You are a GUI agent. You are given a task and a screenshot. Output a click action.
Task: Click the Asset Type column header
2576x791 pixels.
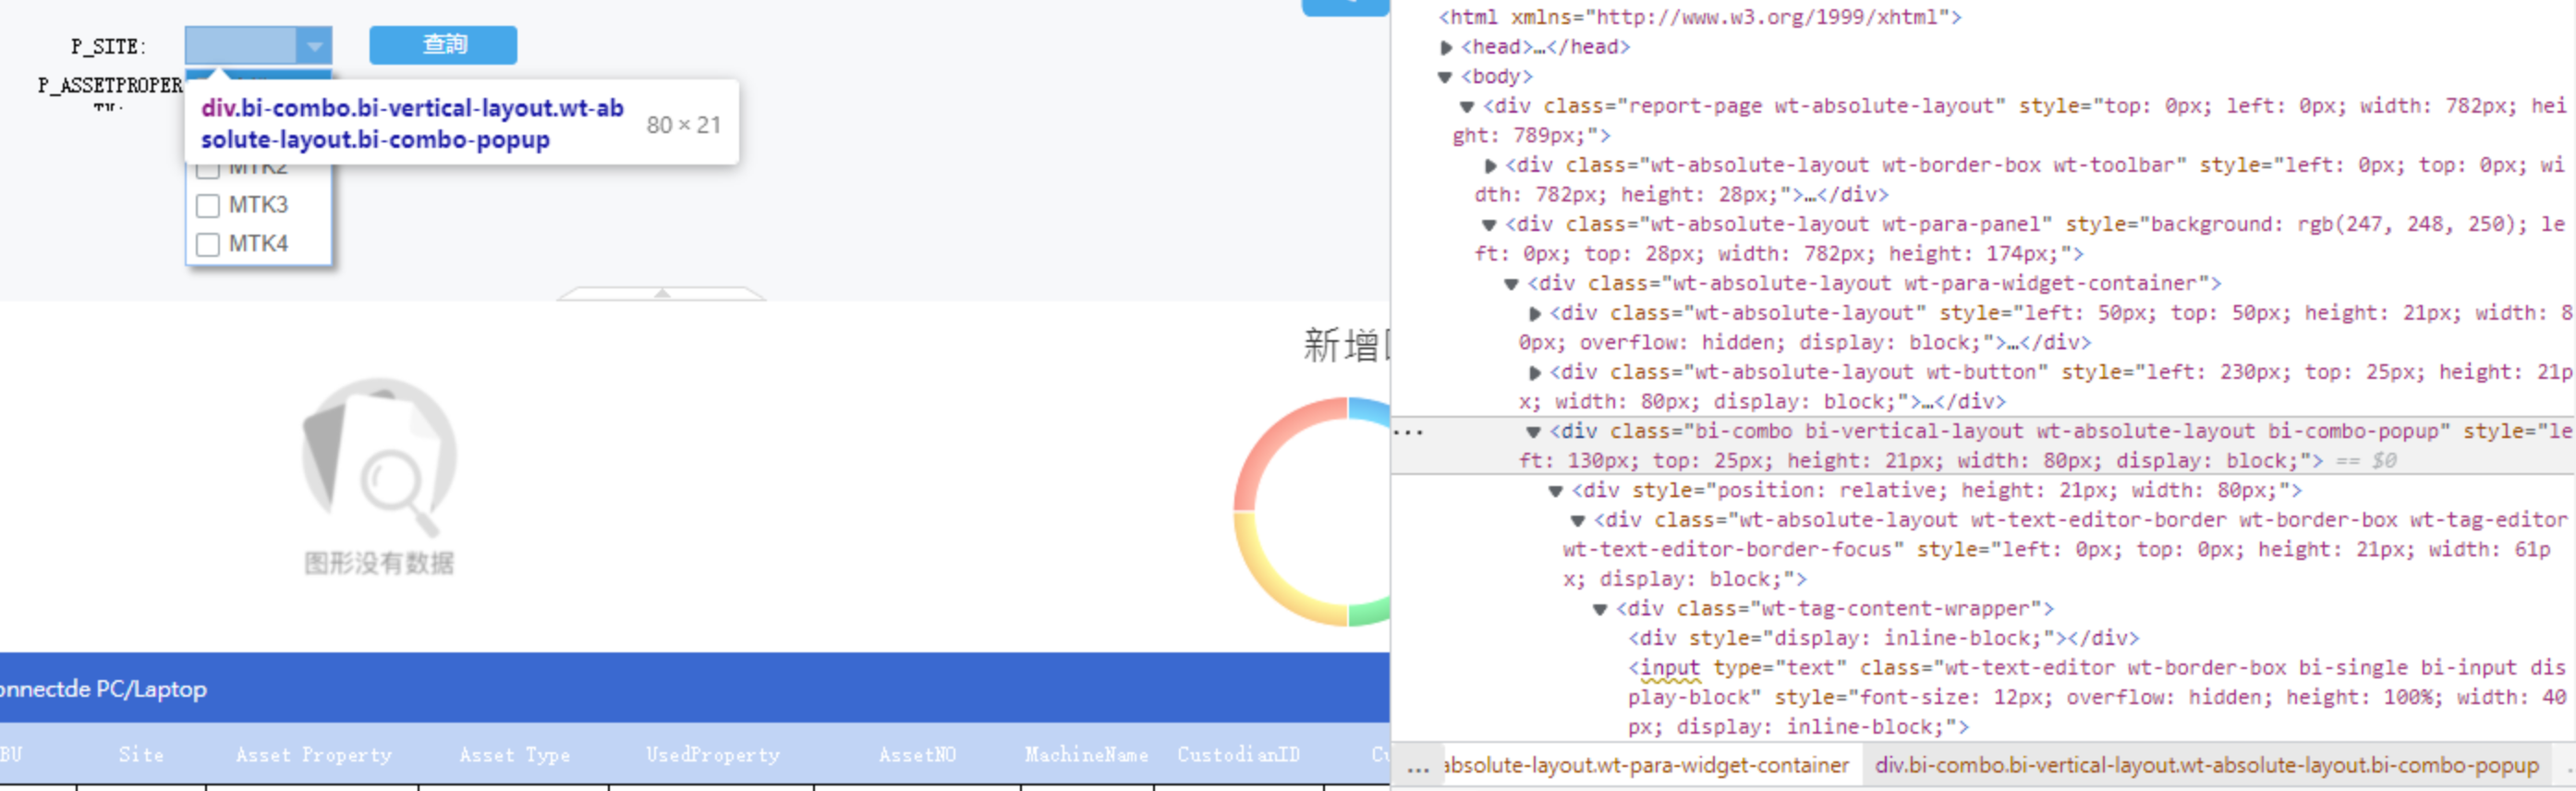515,755
